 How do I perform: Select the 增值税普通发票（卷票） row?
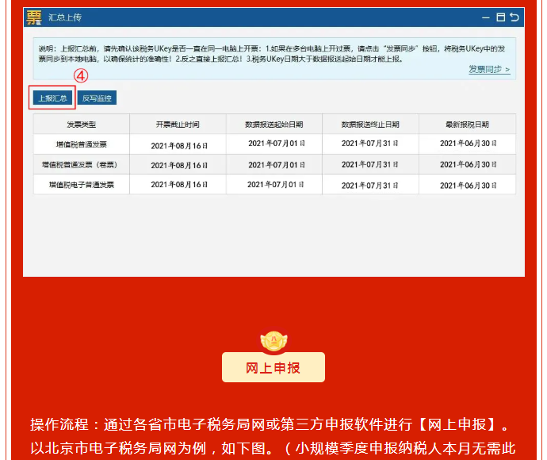coord(81,165)
